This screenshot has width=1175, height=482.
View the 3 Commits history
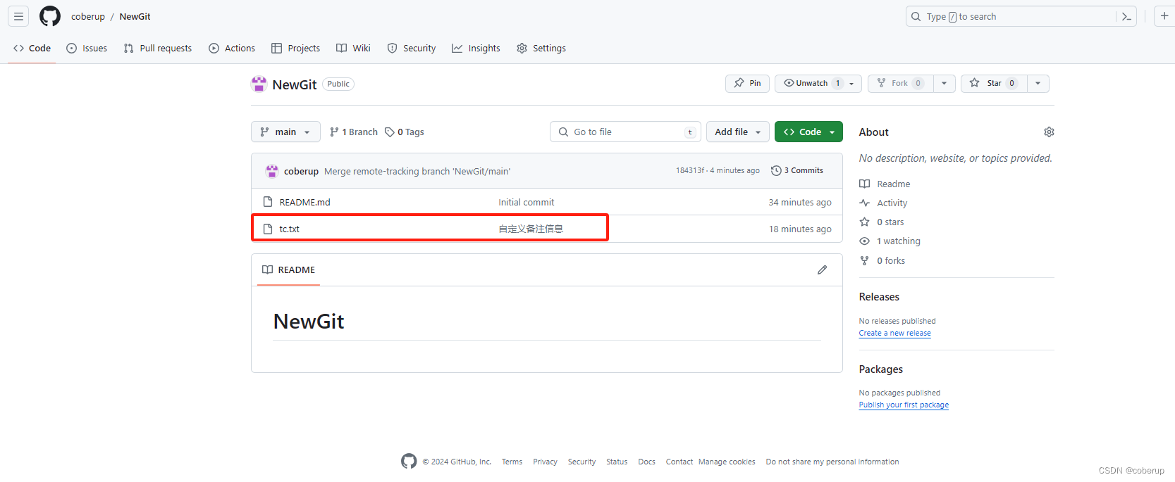click(797, 171)
